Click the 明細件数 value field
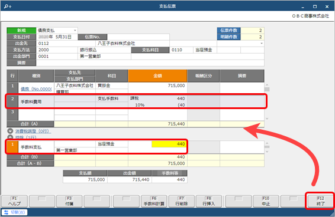This screenshot has height=217, width=335. coord(253,37)
